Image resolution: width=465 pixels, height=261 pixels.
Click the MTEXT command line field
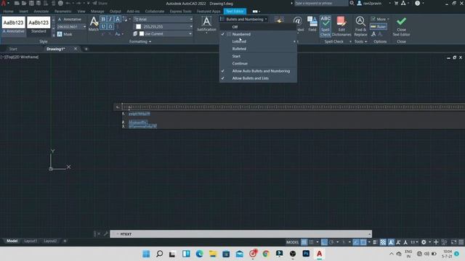(240, 234)
